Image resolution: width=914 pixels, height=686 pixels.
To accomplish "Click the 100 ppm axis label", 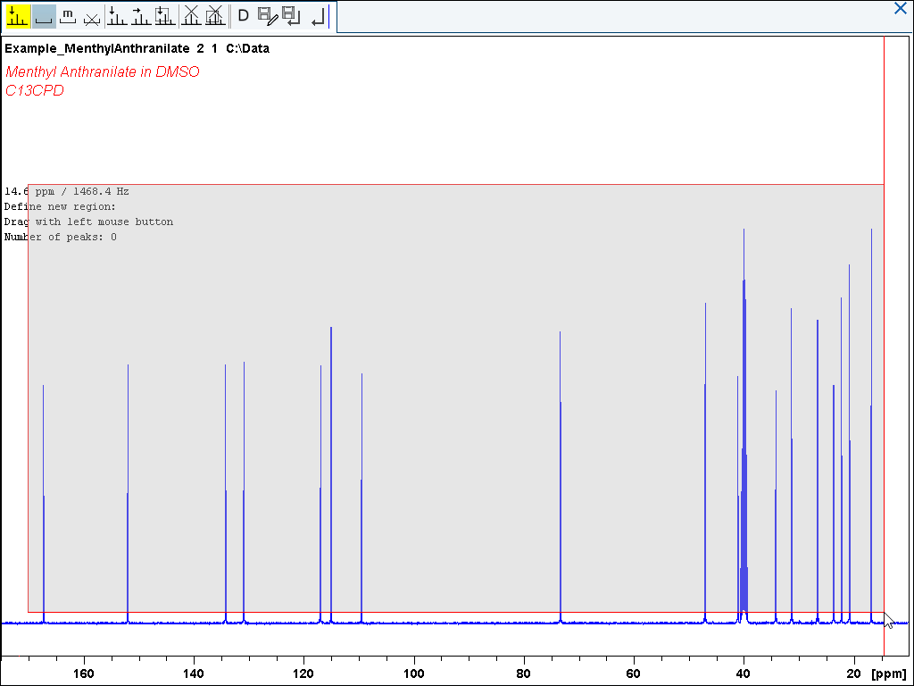I will click(x=414, y=673).
